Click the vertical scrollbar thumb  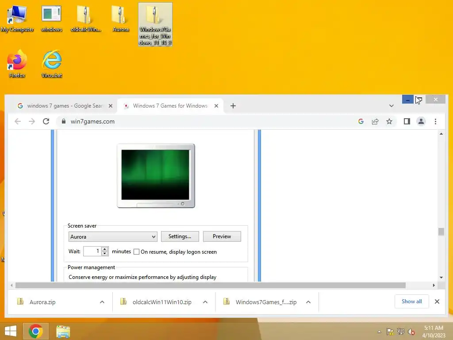tap(441, 232)
